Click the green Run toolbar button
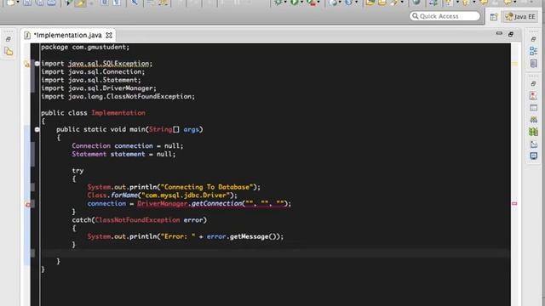The height and width of the screenshot is (306, 545). click(294, 3)
